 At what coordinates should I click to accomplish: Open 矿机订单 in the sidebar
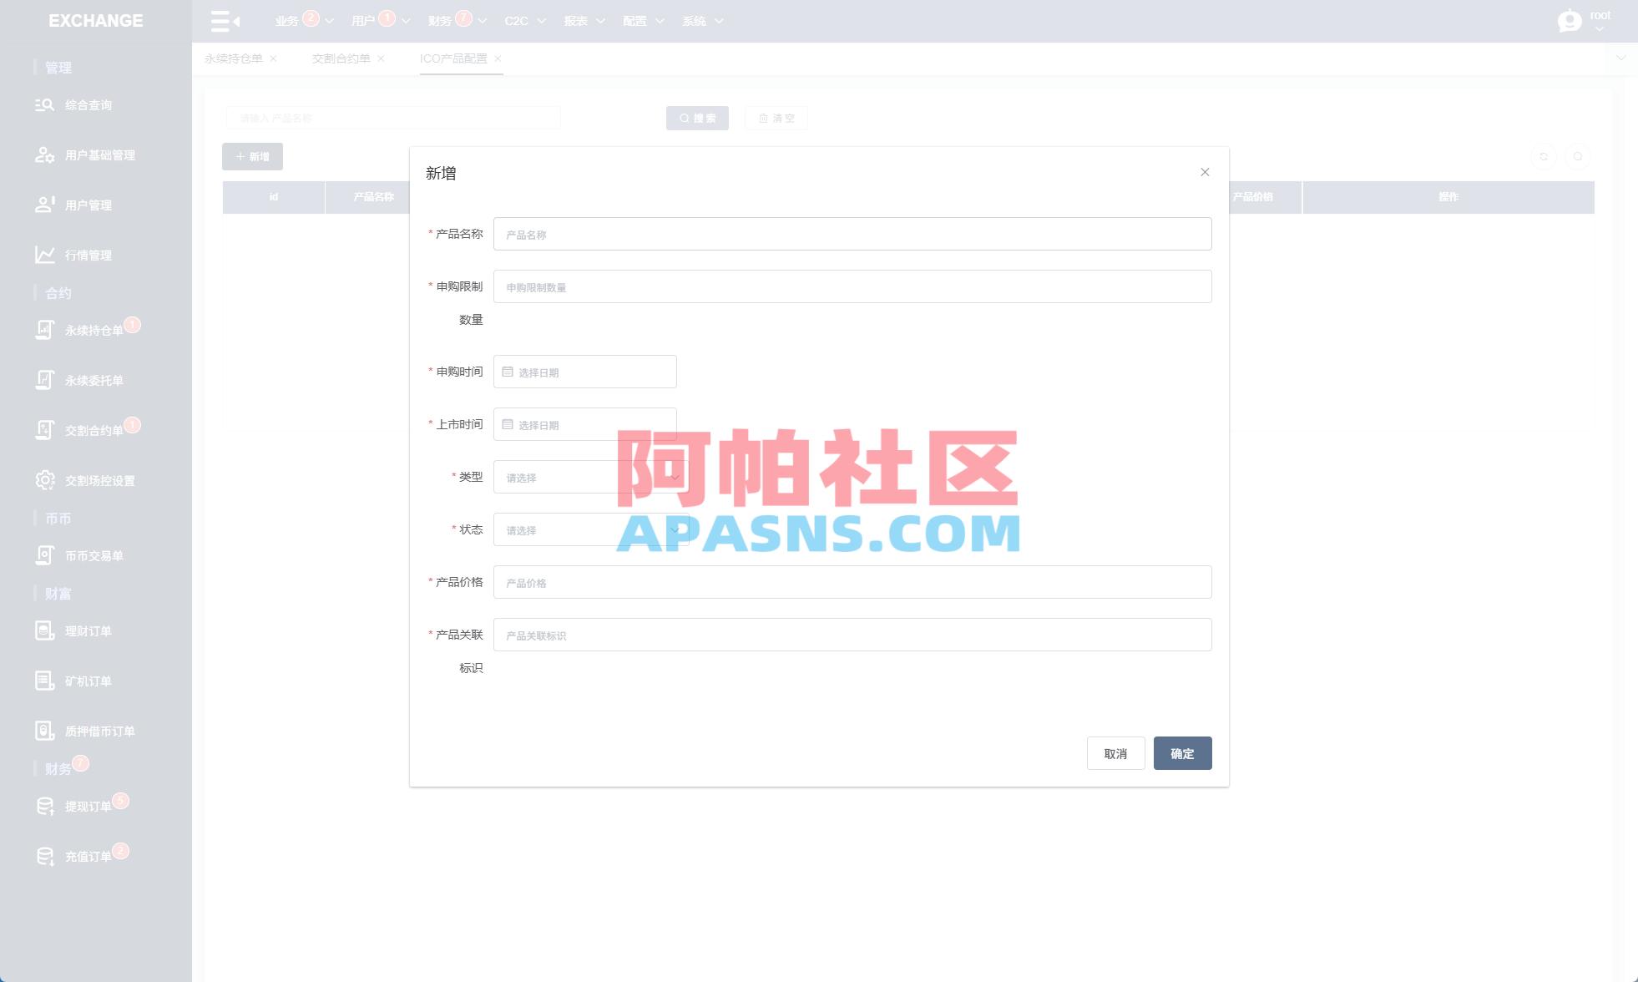(88, 681)
